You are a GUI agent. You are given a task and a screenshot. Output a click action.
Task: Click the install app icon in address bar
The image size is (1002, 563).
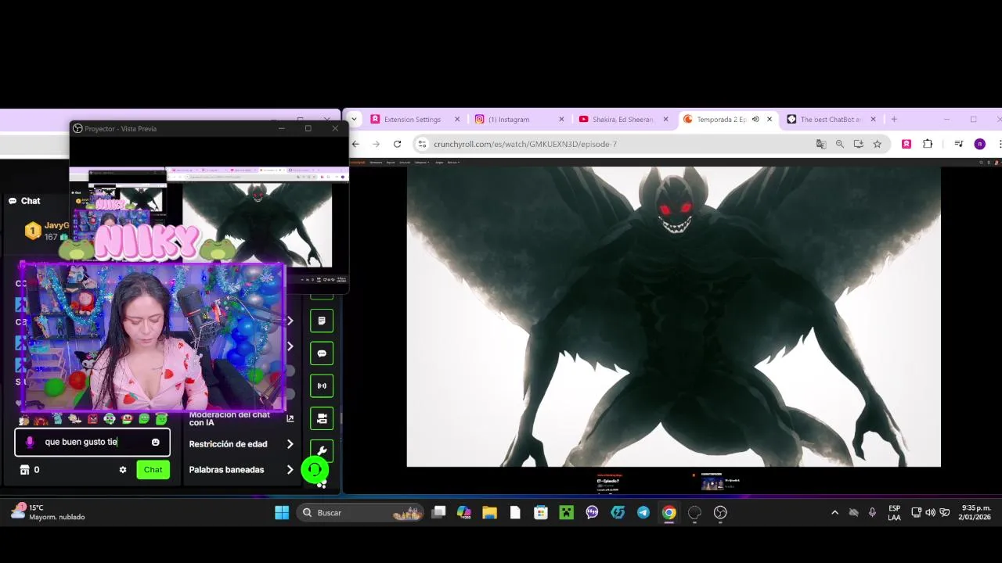click(859, 144)
